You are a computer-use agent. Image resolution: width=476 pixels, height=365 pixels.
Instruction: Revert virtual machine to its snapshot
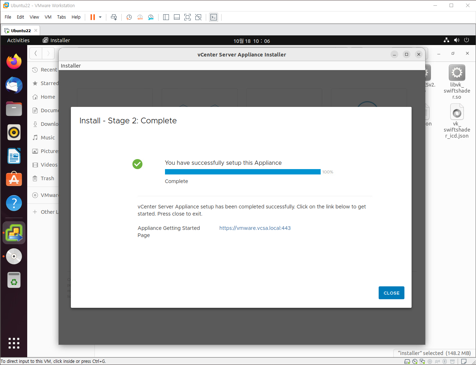tap(140, 17)
